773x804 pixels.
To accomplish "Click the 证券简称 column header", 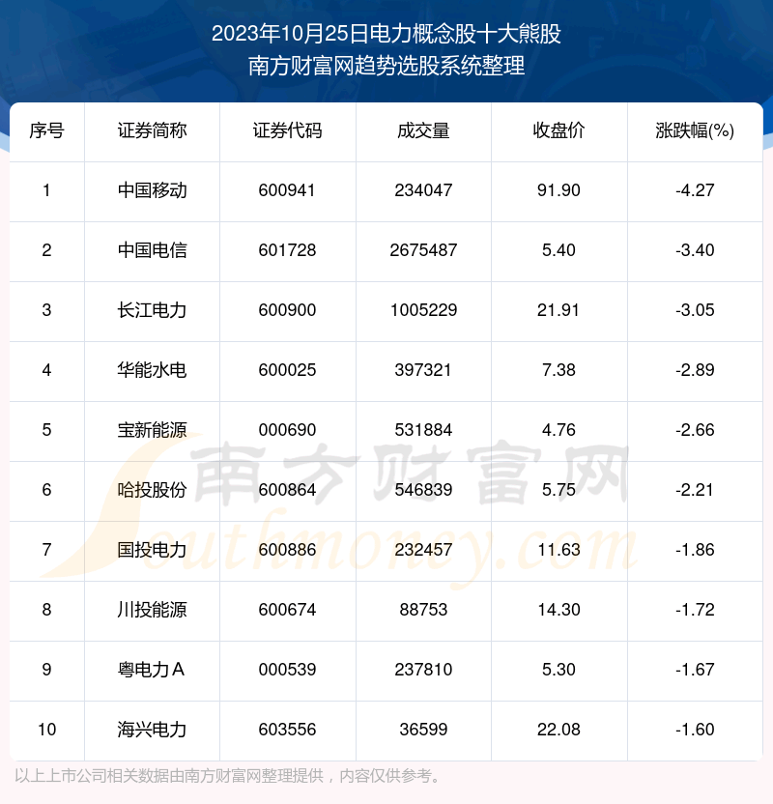I will point(153,130).
